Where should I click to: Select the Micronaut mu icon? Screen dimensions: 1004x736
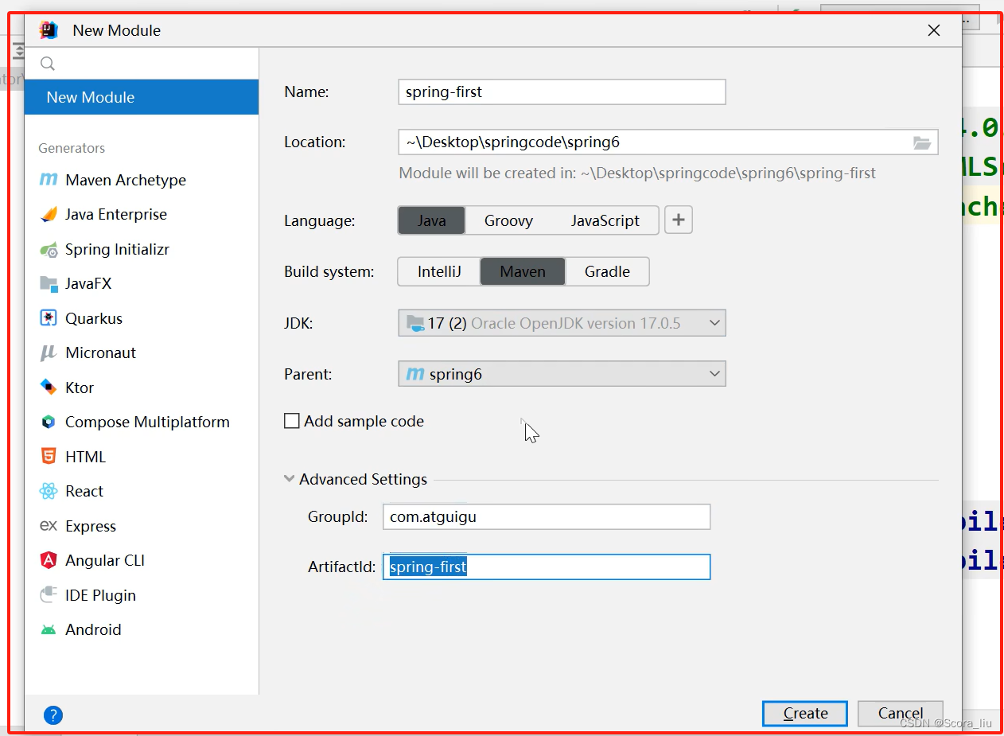49,352
